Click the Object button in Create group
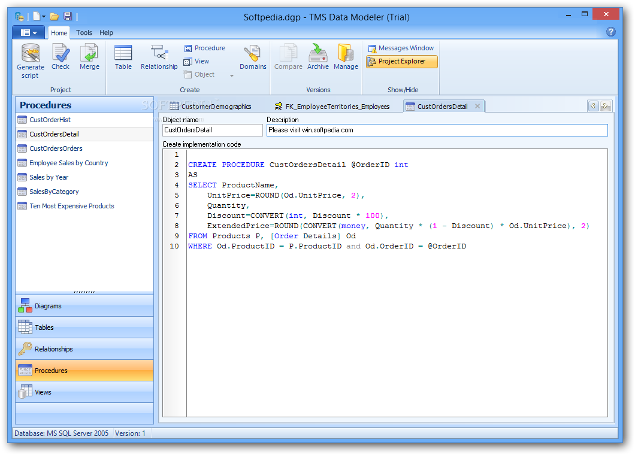This screenshot has width=635, height=455. pos(199,74)
